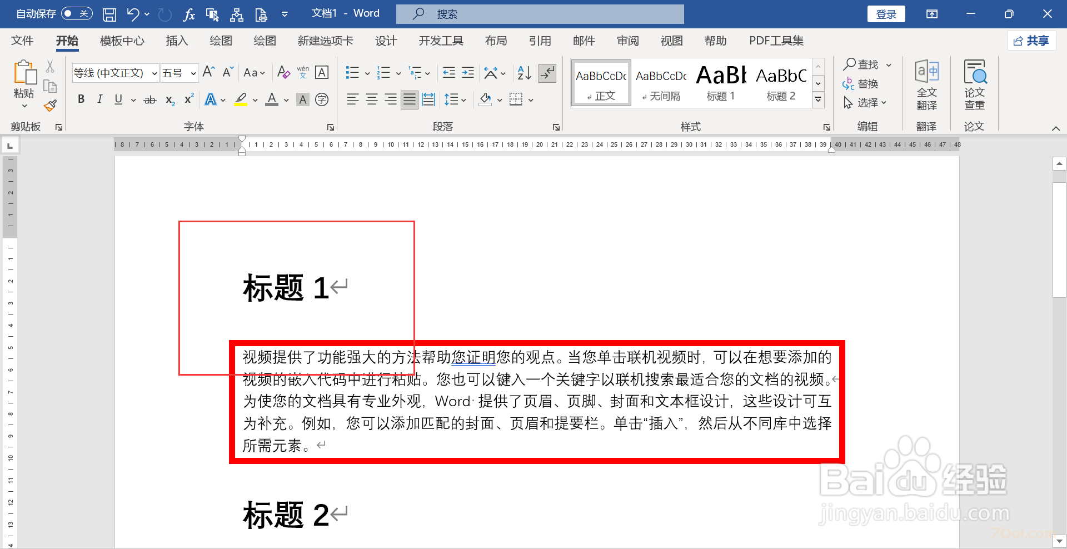Click the Replace (替换) button
This screenshot has width=1067, height=549.
[860, 84]
